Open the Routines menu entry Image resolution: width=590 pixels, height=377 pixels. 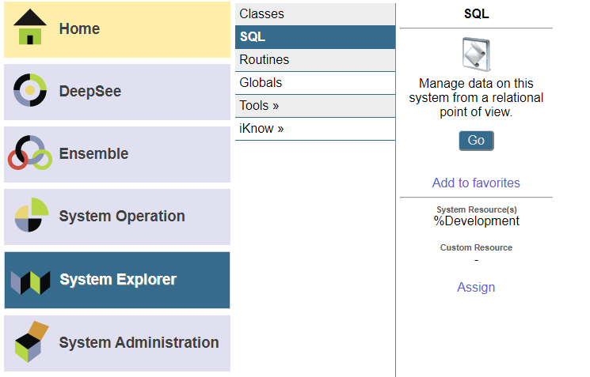pos(315,60)
